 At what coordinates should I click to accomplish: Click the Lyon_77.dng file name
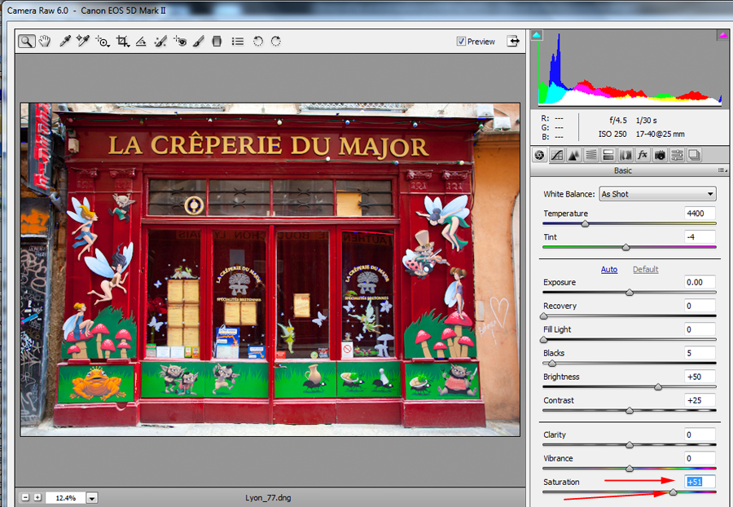[x=268, y=498]
